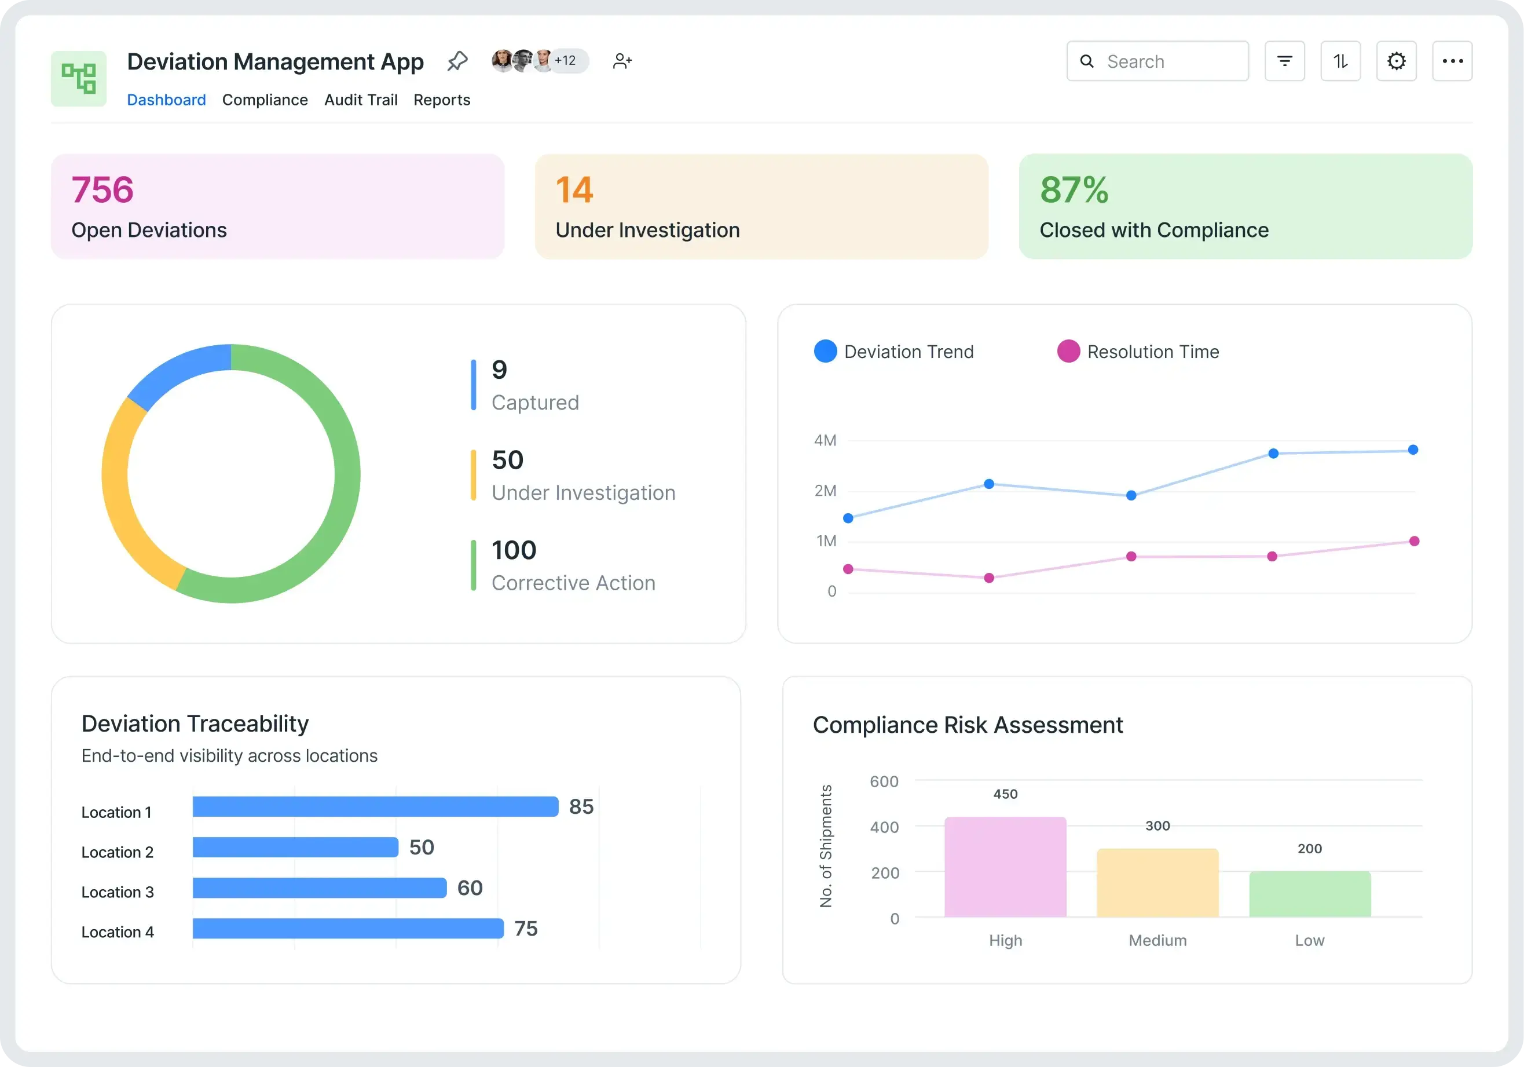
Task: Click the Location 1 traceability bar
Action: pyautogui.click(x=375, y=806)
